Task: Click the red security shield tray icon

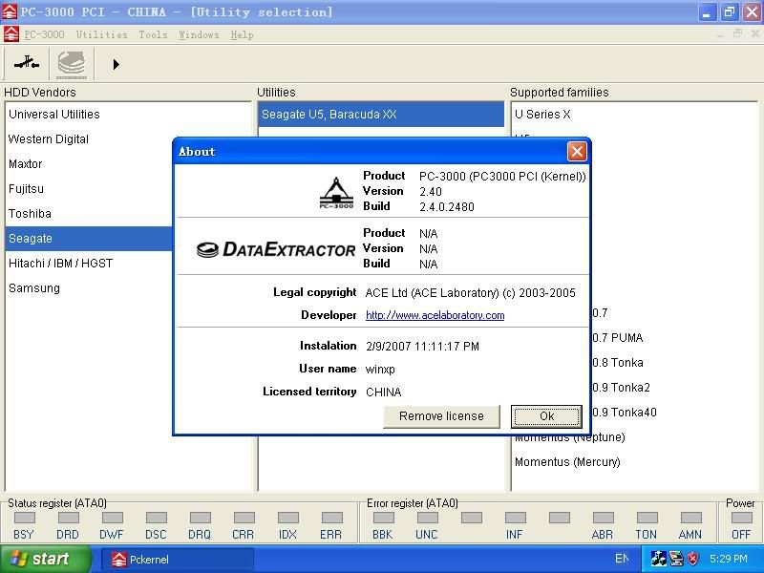Action: (x=693, y=559)
